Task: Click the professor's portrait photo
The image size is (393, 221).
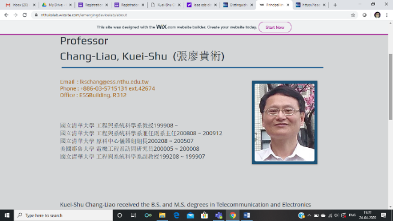Action: pos(284,122)
